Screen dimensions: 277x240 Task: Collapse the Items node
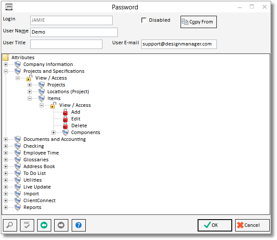point(29,99)
